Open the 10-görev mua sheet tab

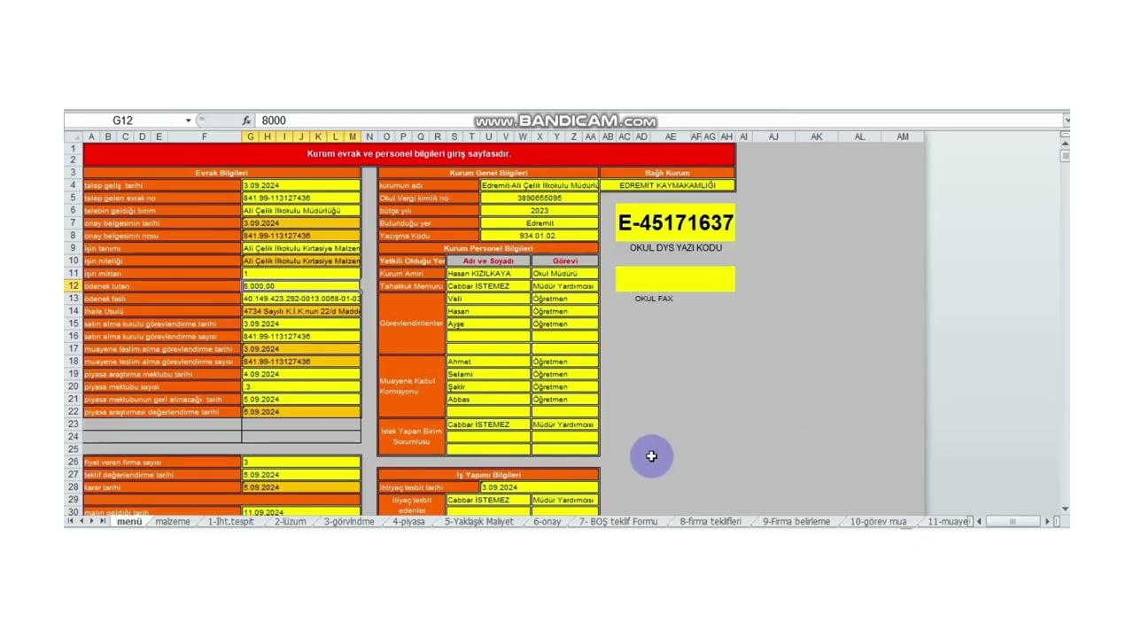[x=879, y=521]
